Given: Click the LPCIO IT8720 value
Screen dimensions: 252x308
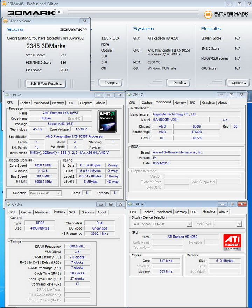Looking at the screenshot, I should pyautogui.click(x=197, y=138).
